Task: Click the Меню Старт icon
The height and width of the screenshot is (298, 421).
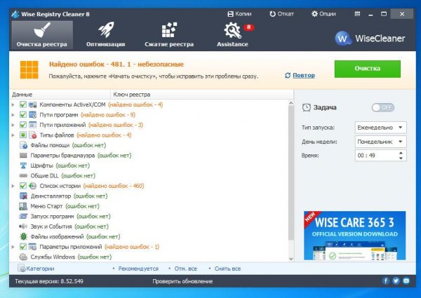Action: click(23, 206)
